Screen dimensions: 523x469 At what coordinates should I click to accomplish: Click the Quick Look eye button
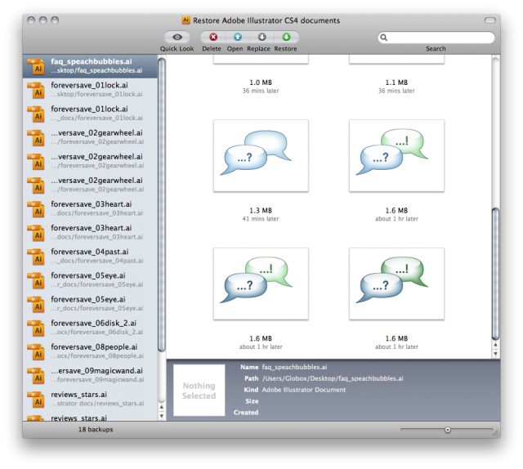[177, 37]
